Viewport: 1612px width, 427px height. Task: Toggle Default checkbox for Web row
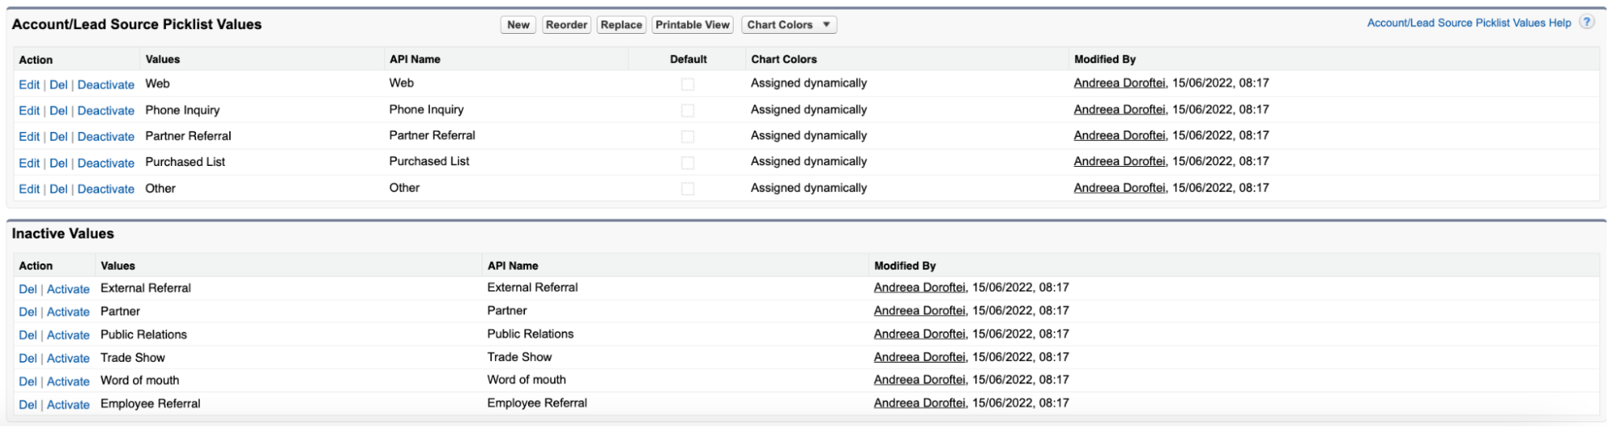pyautogui.click(x=688, y=85)
